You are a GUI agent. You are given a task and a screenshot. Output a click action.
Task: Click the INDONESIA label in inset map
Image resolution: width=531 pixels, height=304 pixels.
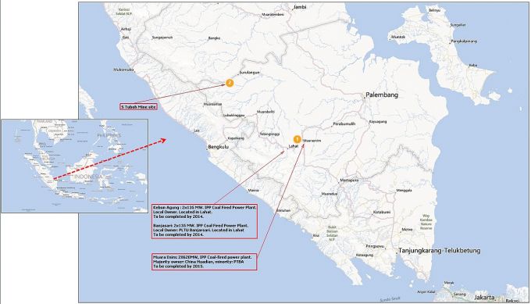(x=88, y=177)
